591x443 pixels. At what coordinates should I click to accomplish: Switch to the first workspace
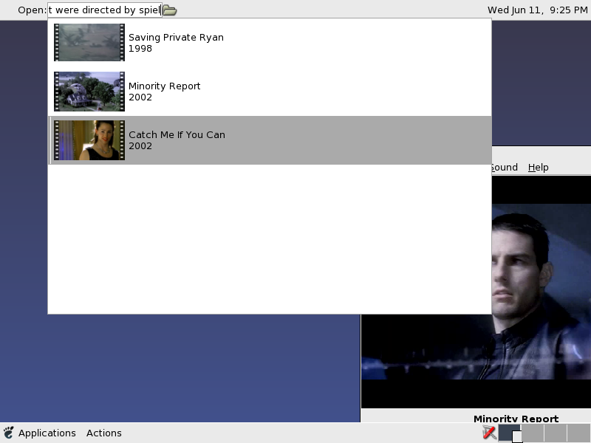(x=509, y=433)
